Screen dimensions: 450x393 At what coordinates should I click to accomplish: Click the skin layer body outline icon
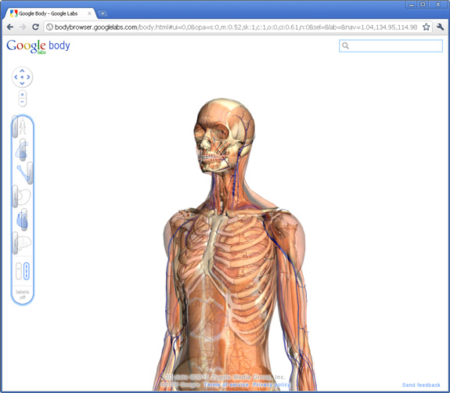[23, 126]
